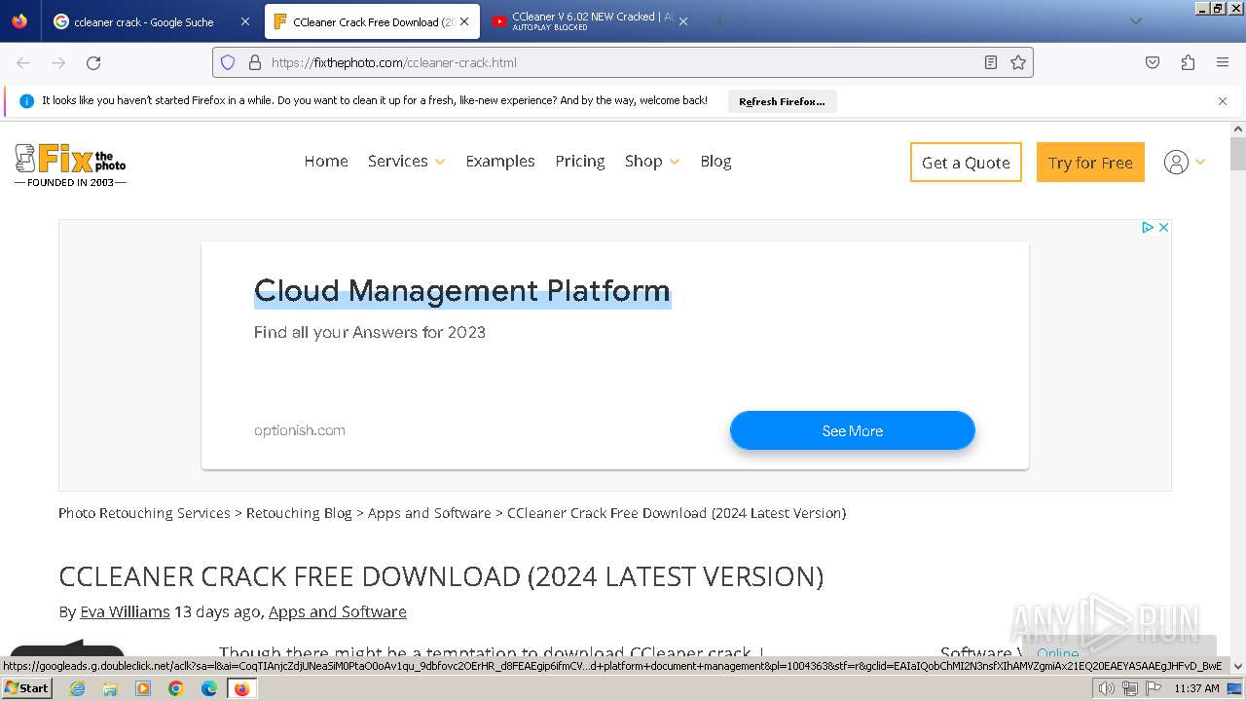This screenshot has width=1246, height=701.
Task: Open the media player taskbar icon
Action: [143, 688]
